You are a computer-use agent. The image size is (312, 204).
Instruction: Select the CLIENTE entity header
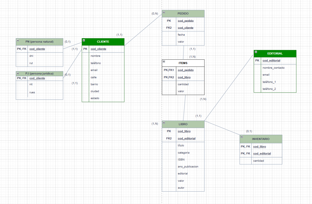[103, 42]
